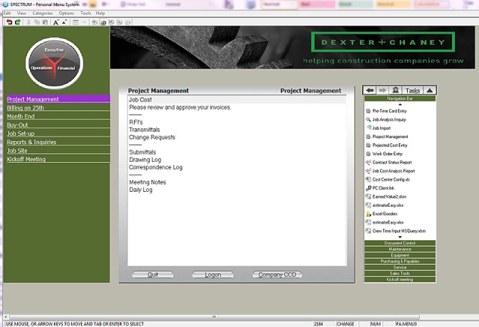Select Project Management in left sidebar

pyautogui.click(x=58, y=99)
